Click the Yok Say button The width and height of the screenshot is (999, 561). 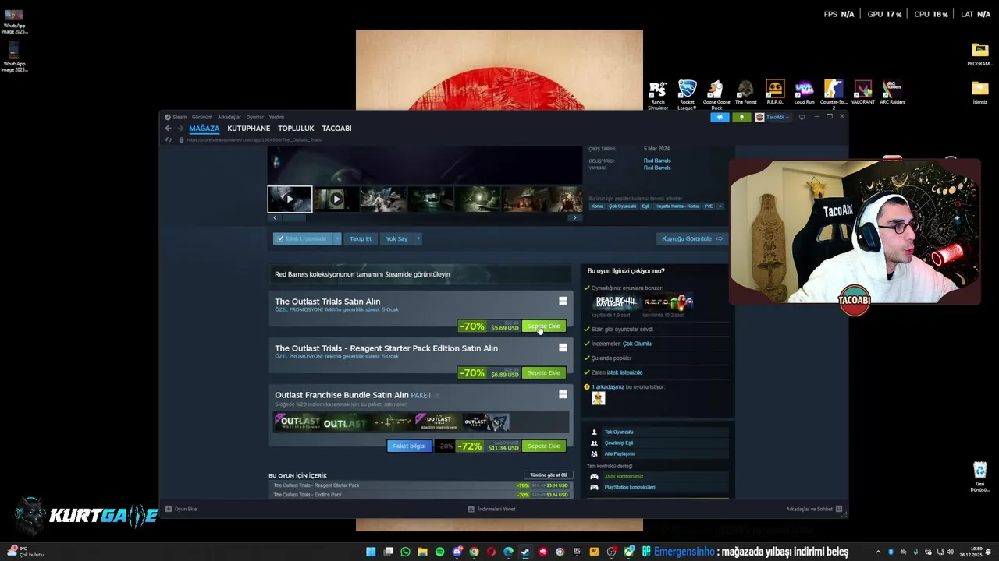(396, 238)
